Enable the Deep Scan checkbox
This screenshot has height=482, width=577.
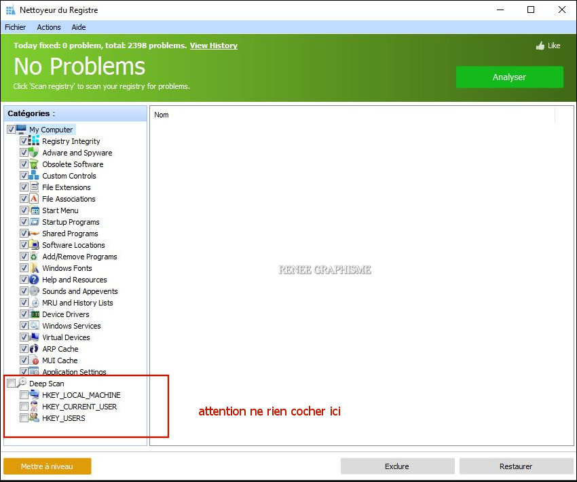click(11, 384)
